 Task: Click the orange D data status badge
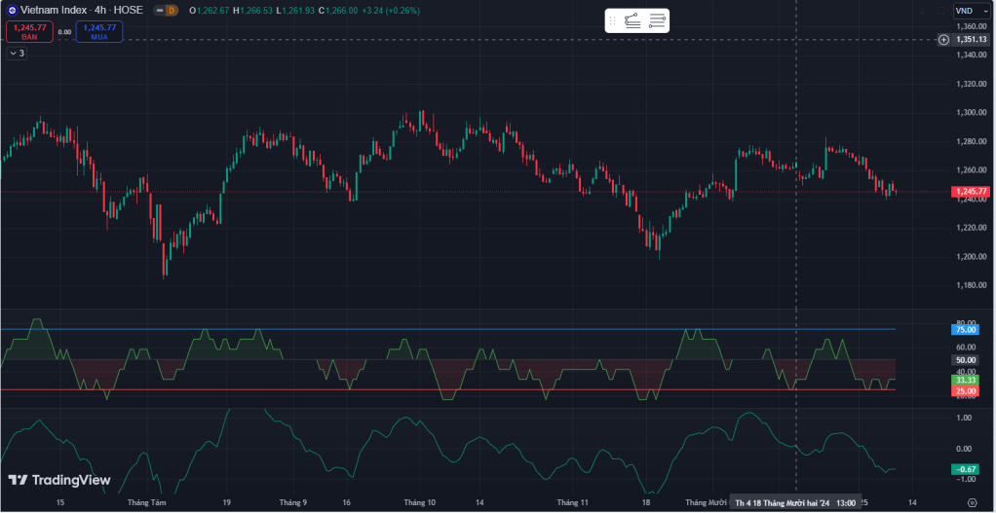pyautogui.click(x=171, y=10)
